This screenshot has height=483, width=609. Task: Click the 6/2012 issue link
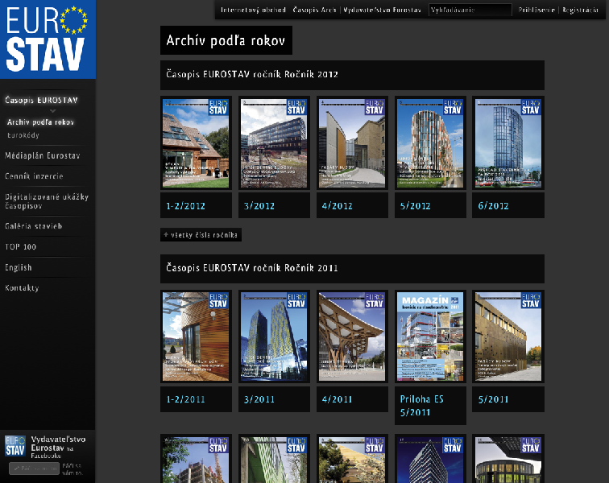(493, 206)
